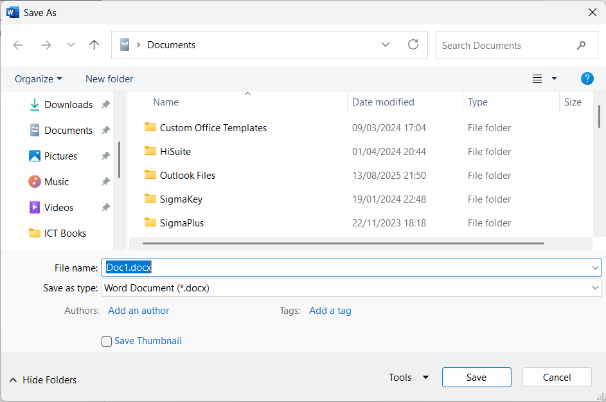
Task: Change the view layout icon
Action: coord(537,79)
